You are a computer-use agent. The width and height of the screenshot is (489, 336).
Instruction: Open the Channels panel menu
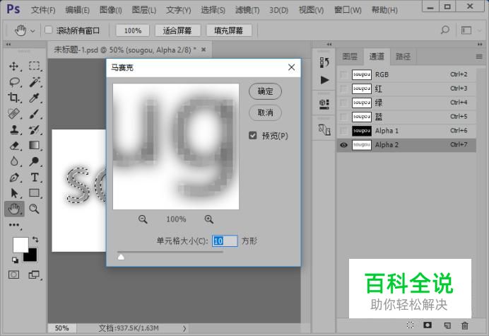(479, 57)
